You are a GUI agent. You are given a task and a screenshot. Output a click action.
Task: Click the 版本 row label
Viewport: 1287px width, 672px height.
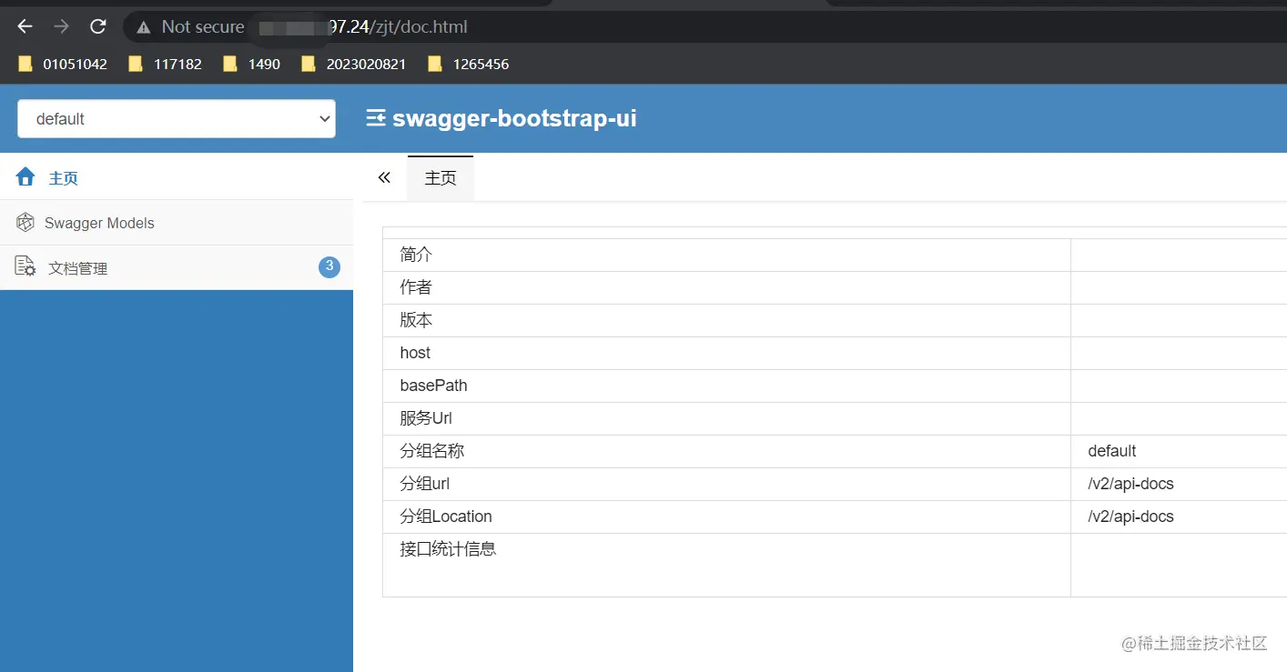416,320
